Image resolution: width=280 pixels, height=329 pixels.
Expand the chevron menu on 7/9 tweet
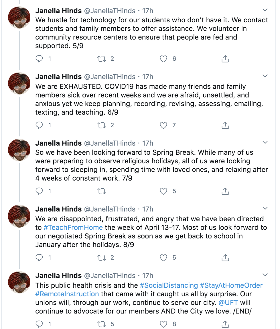pyautogui.click(x=265, y=142)
